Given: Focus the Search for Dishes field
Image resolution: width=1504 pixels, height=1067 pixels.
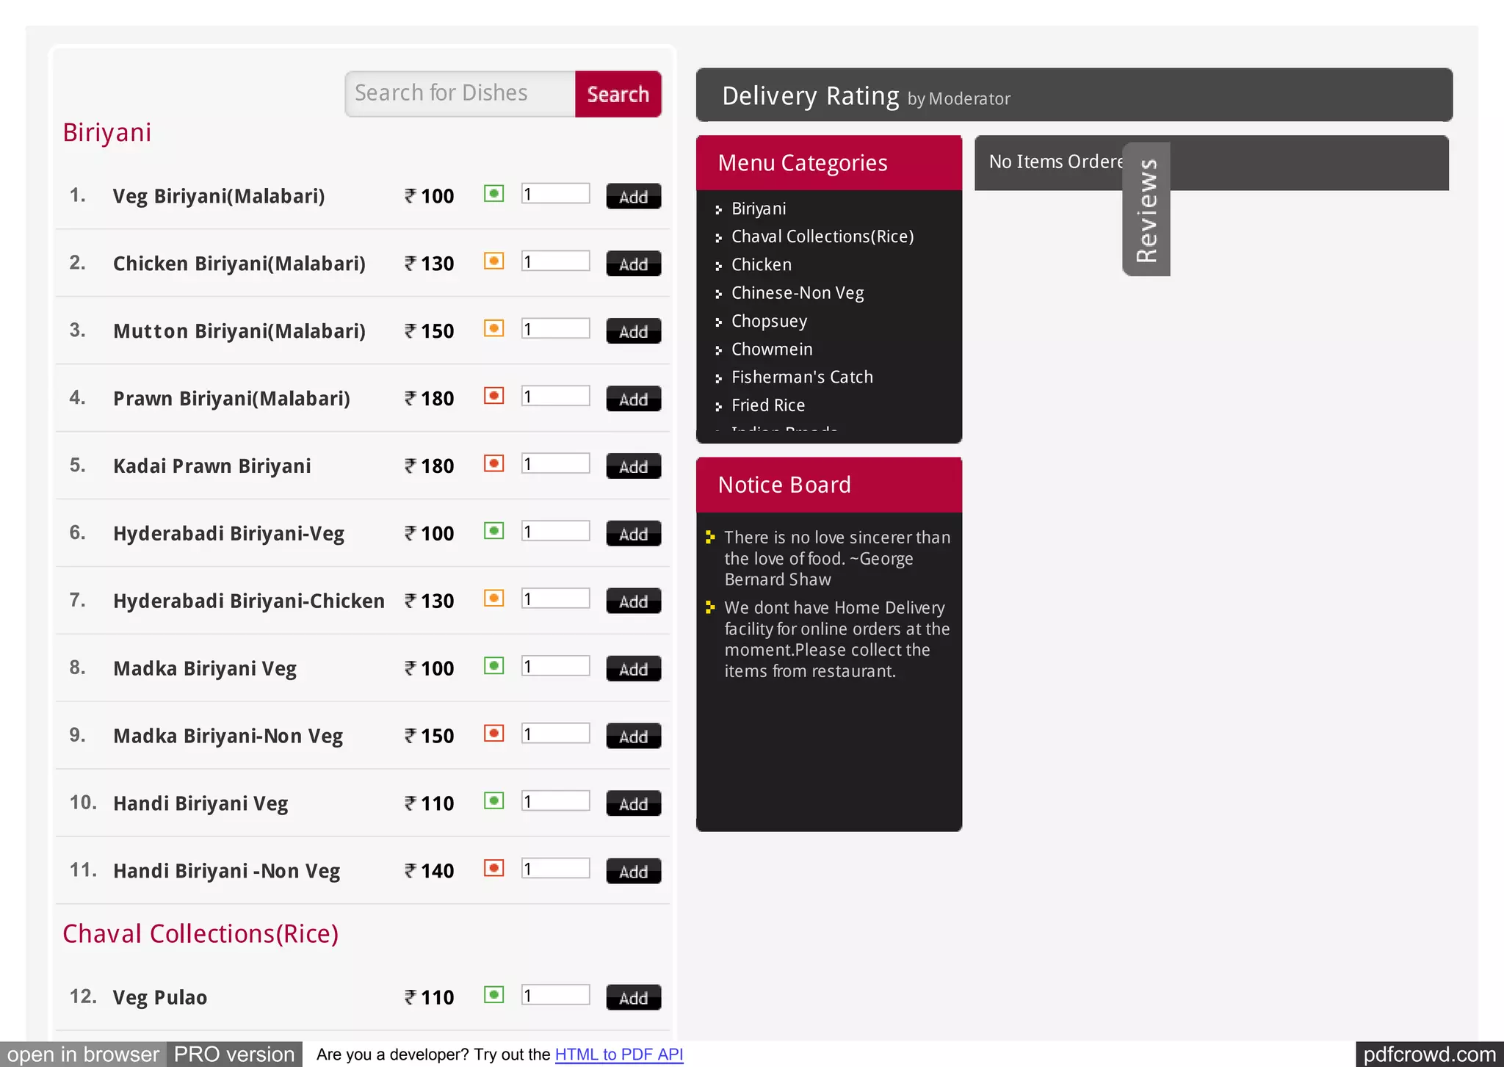Looking at the screenshot, I should click(x=460, y=94).
